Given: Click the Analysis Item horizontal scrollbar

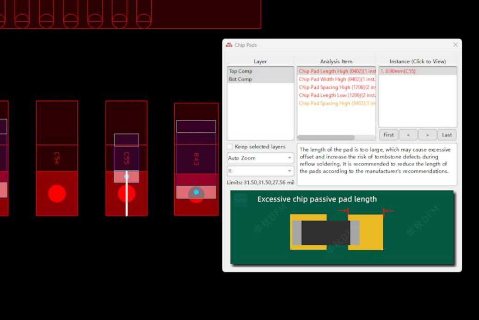Looking at the screenshot, I should pos(326,137).
